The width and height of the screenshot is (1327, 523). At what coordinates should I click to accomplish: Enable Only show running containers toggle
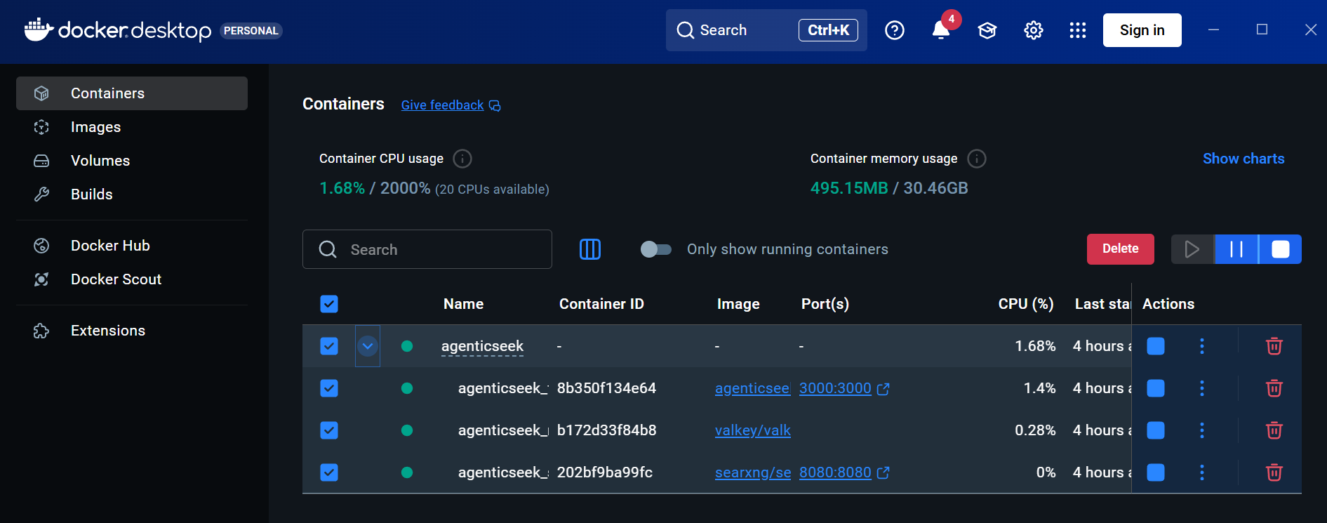pos(656,249)
